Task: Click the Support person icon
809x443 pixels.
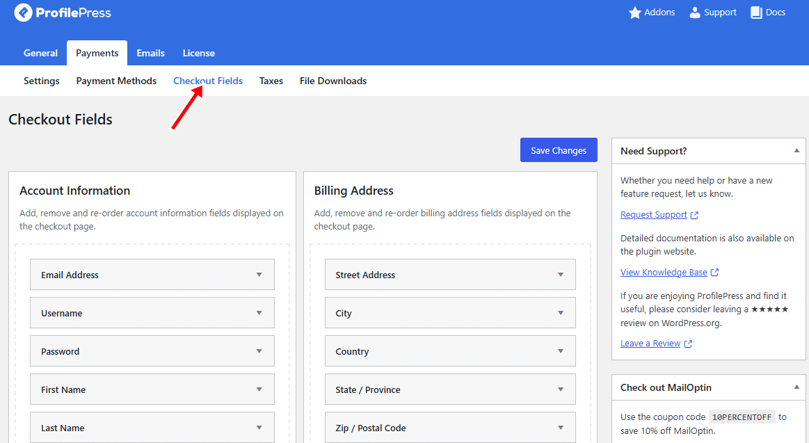Action: 695,13
